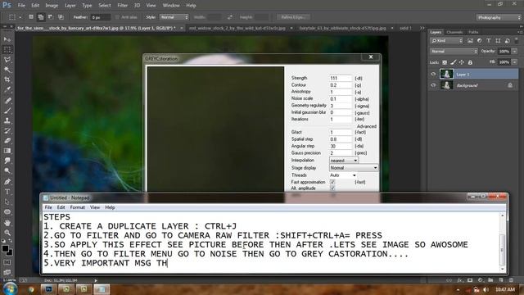Select the Ellipse shape tool

click(7, 211)
